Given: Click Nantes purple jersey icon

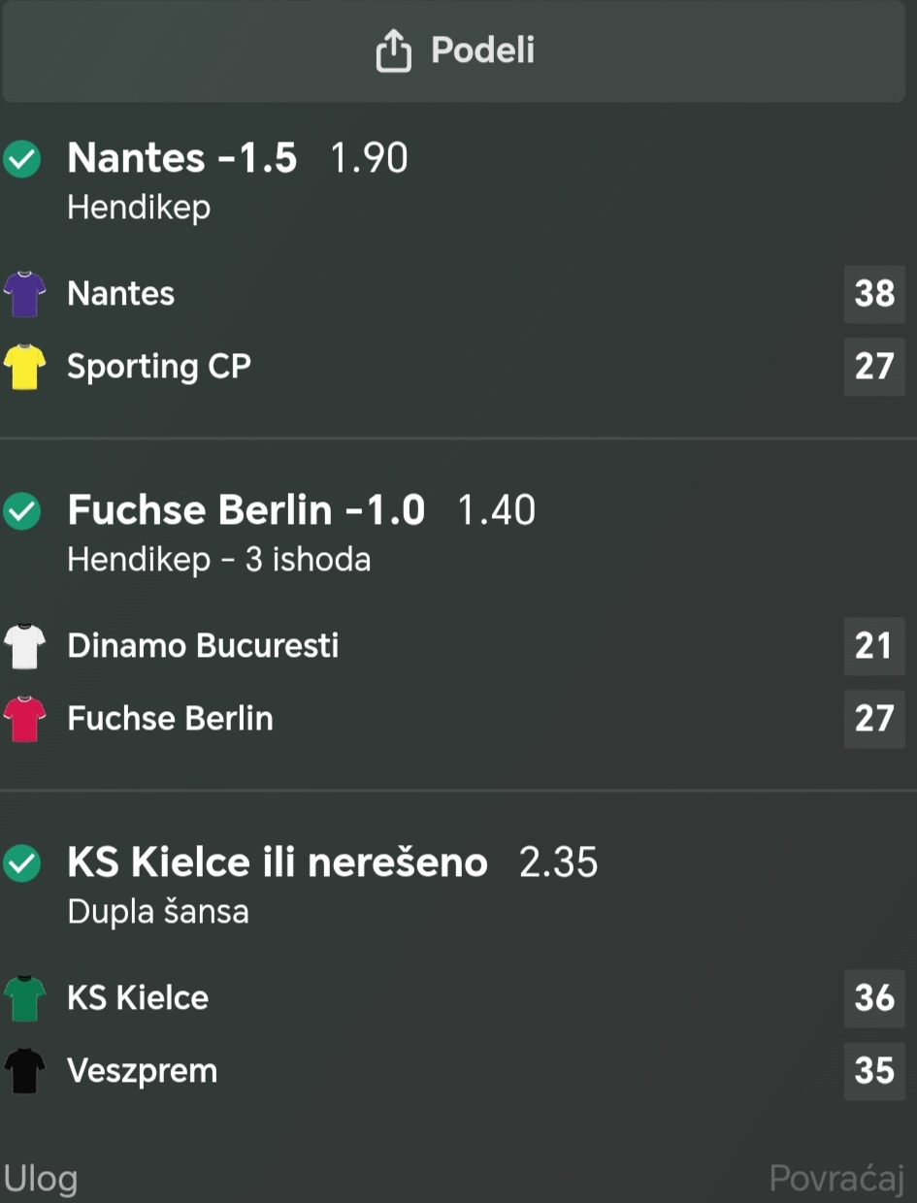Looking at the screenshot, I should [24, 294].
